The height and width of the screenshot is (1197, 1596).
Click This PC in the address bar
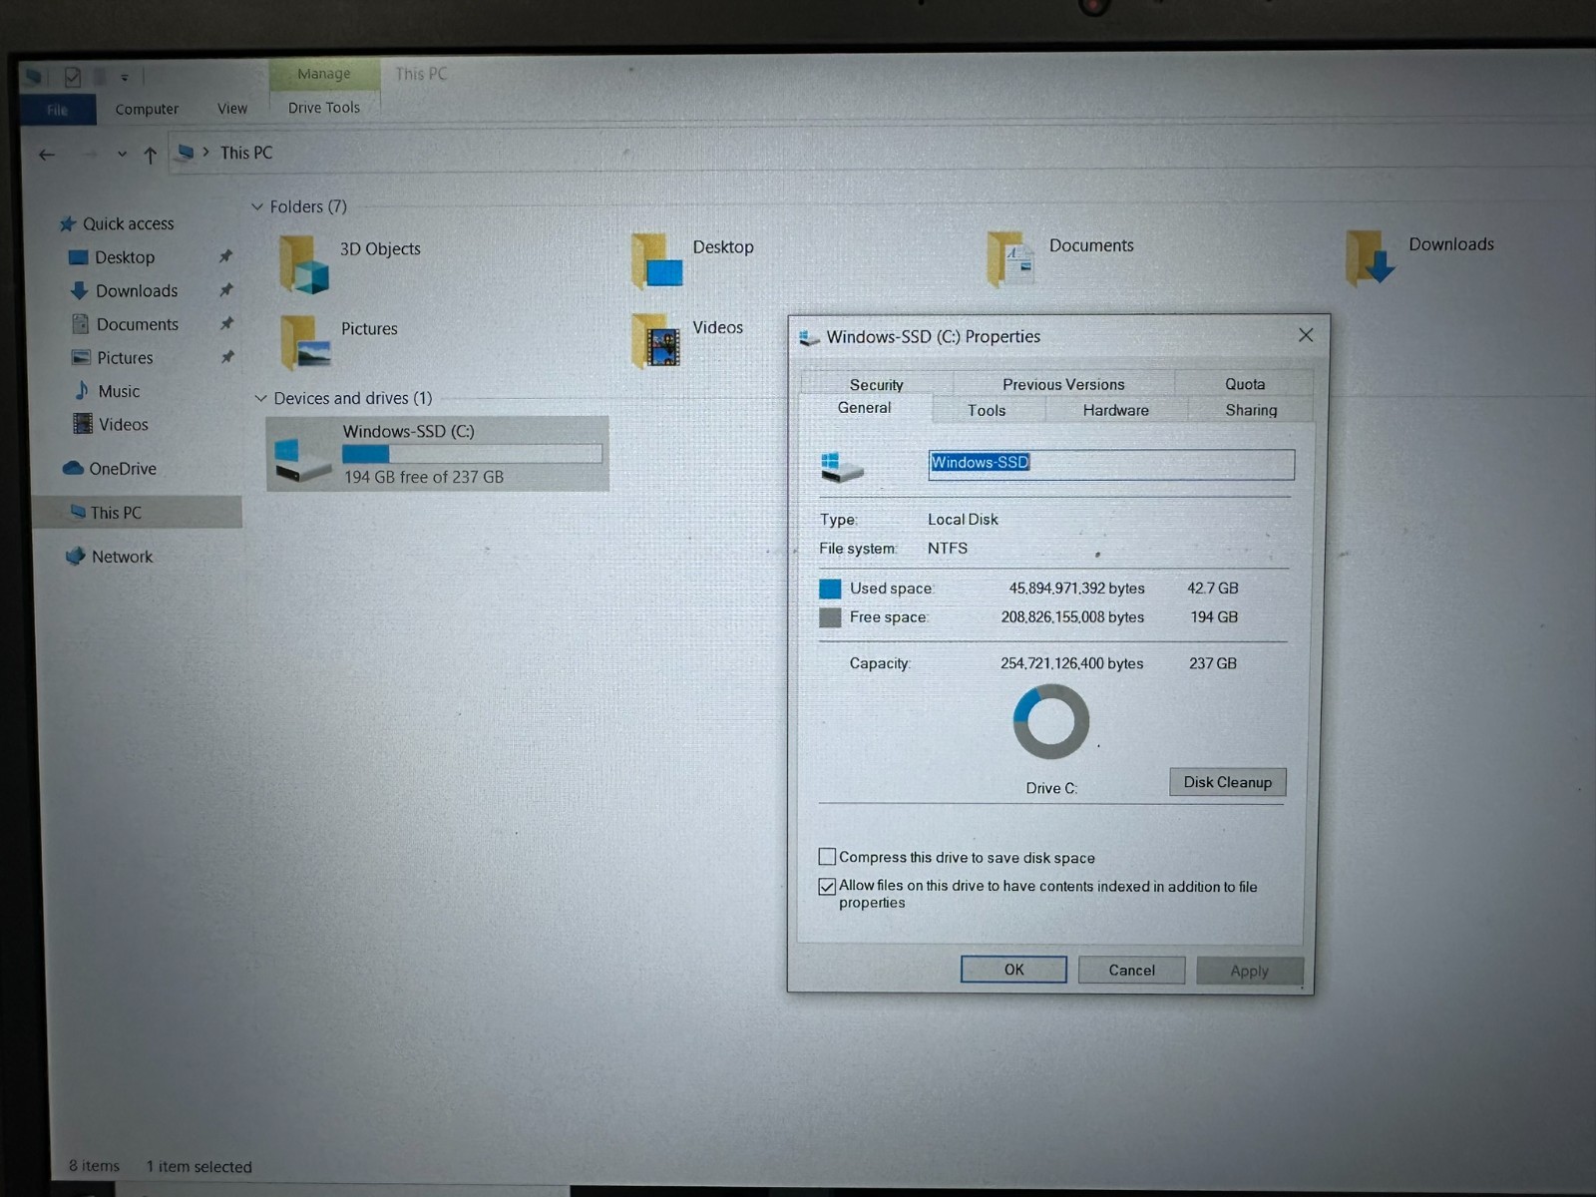pyautogui.click(x=246, y=153)
